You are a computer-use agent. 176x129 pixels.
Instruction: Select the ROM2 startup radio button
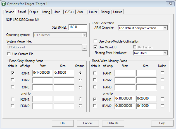pos(80,80)
